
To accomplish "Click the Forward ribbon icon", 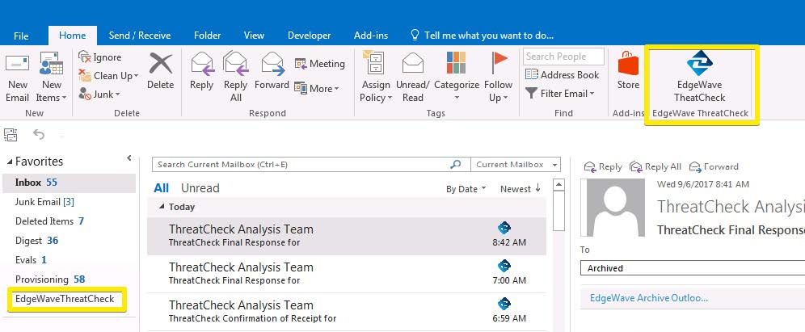I will (x=272, y=64).
